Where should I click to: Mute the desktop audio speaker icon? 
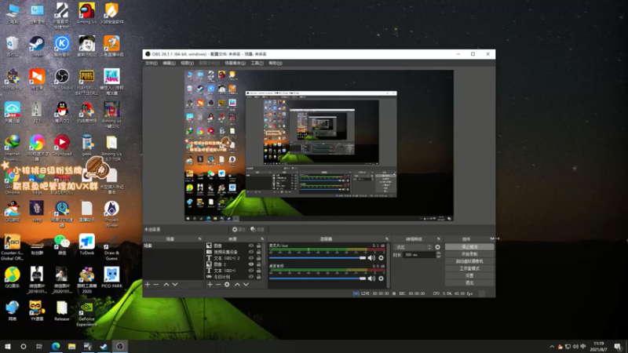click(x=371, y=278)
